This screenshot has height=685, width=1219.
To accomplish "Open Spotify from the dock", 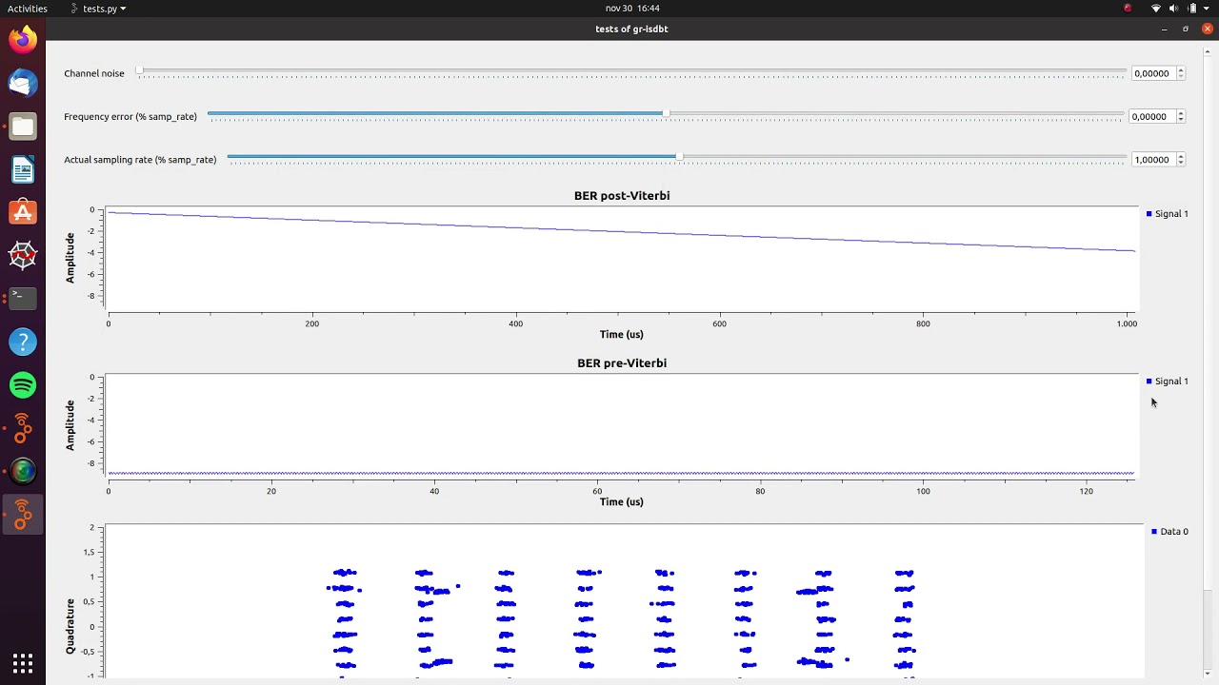I will tap(23, 385).
